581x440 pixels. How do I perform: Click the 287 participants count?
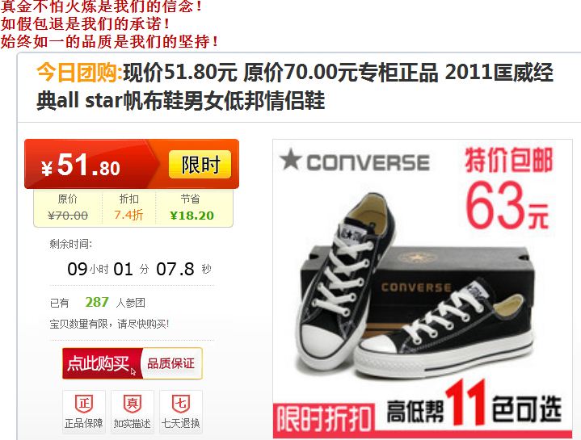[97, 302]
